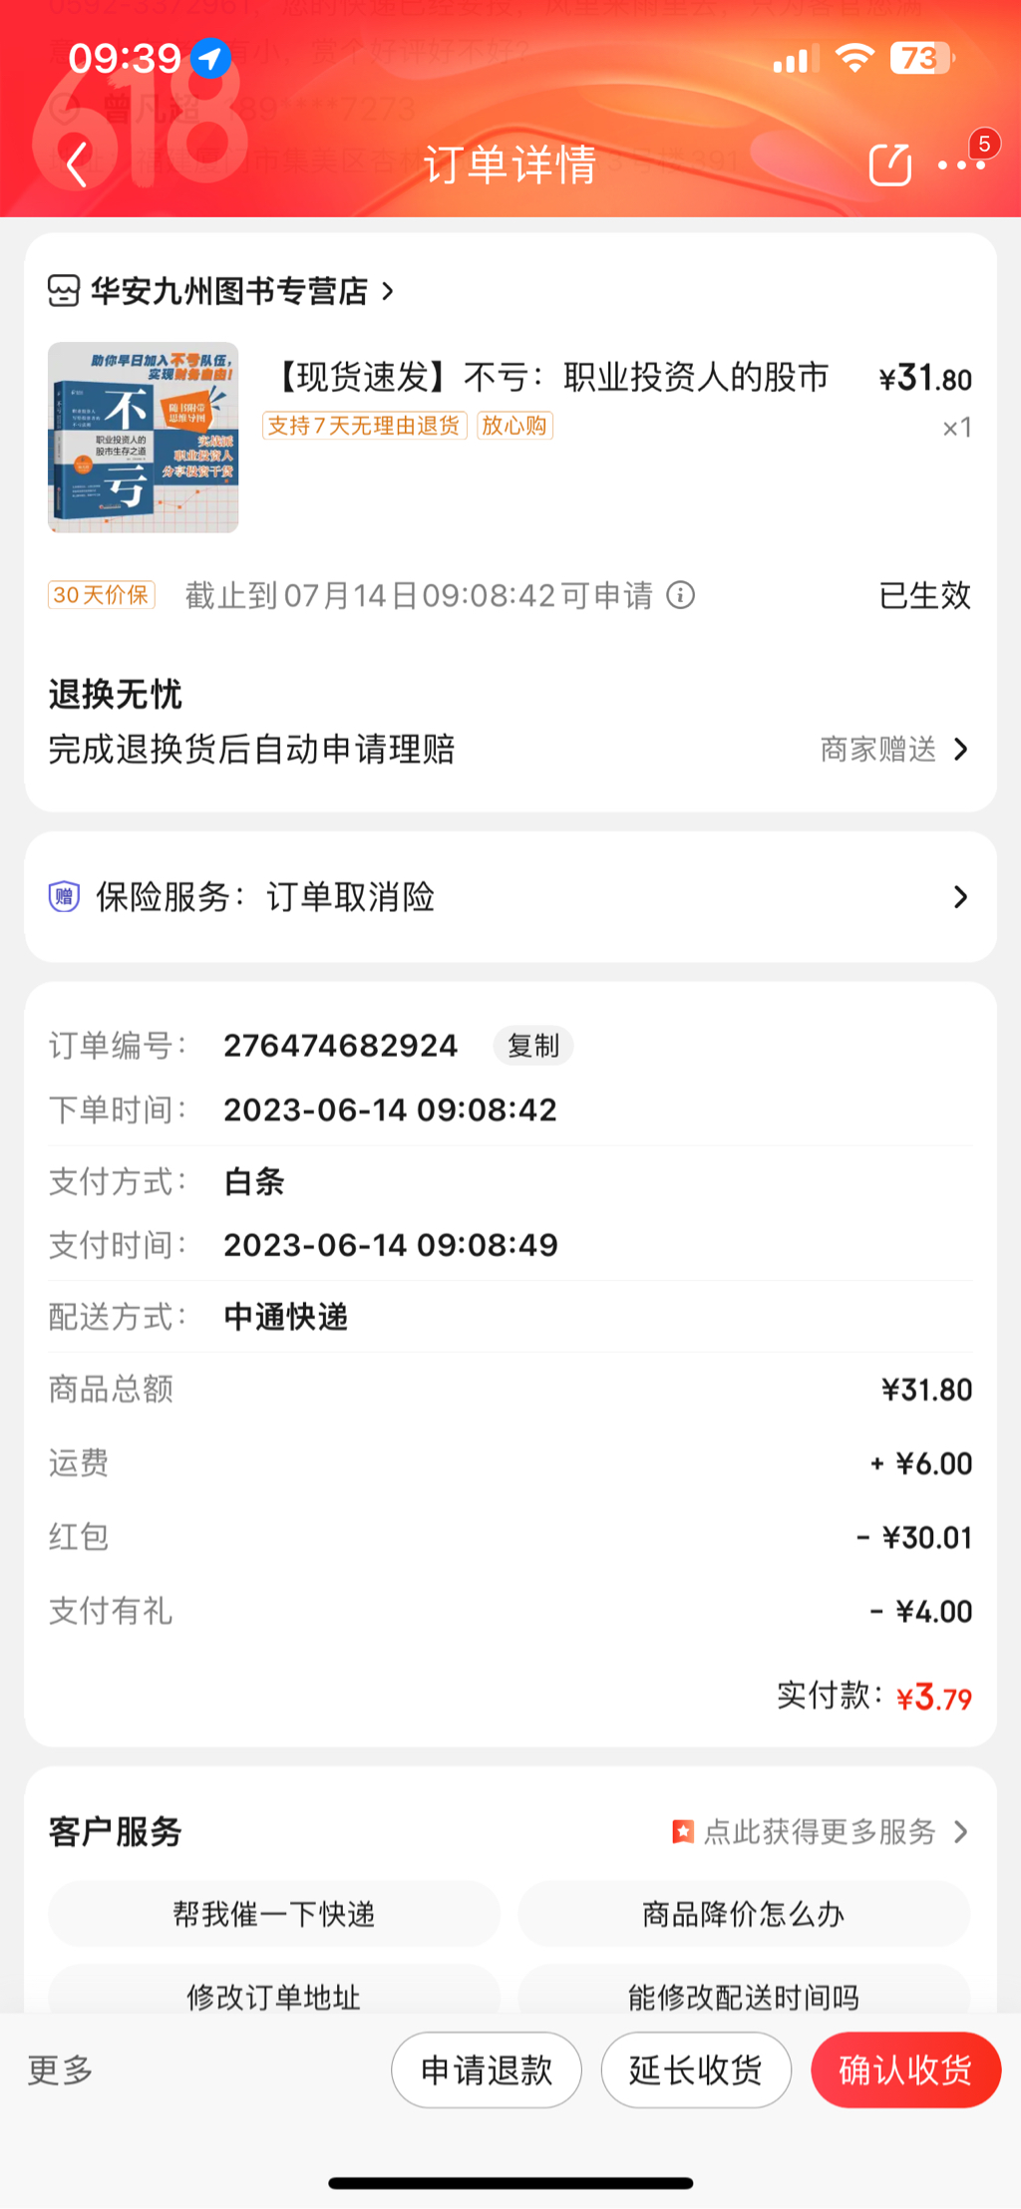Viewport: 1021px width, 2209px height.
Task: Copy the order number with 复制
Action: (x=533, y=1046)
